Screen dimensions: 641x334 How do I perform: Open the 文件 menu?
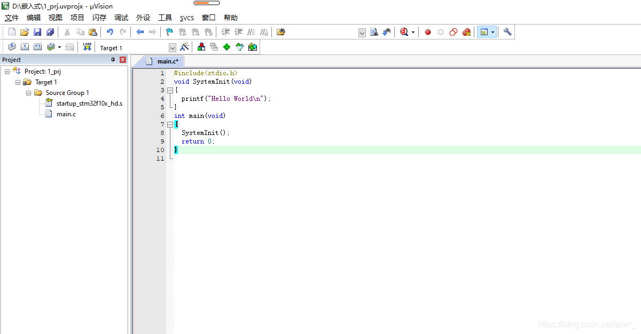(12, 18)
